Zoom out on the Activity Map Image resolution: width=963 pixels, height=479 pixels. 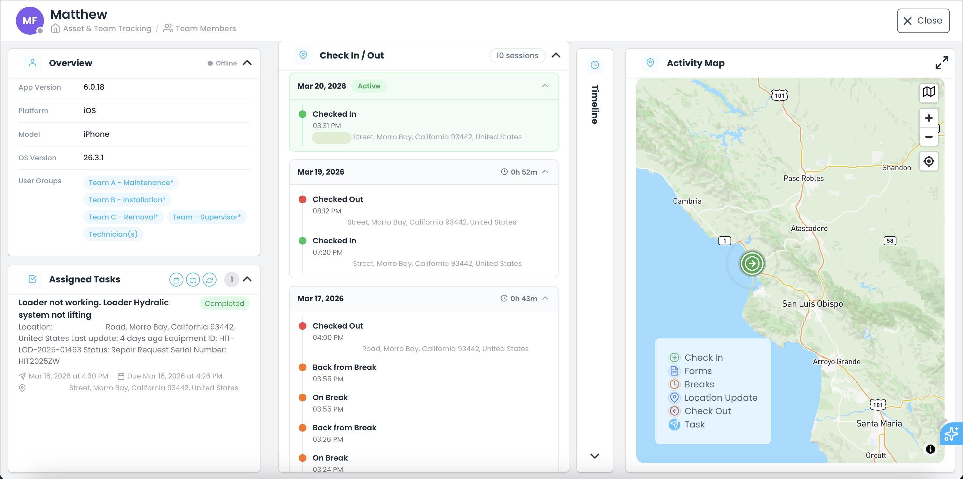click(x=929, y=137)
